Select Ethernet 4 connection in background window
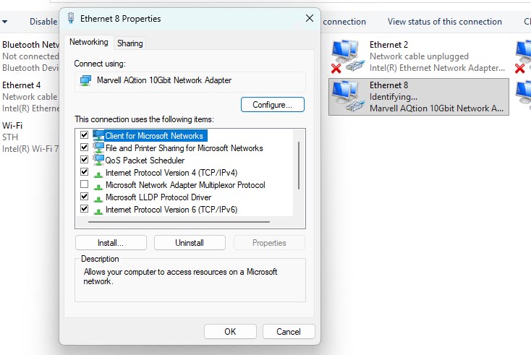The image size is (531, 355). (x=30, y=96)
